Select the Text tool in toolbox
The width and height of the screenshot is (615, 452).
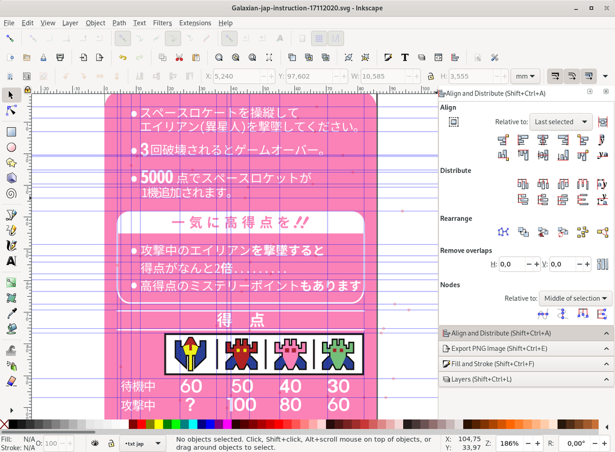coord(11,261)
